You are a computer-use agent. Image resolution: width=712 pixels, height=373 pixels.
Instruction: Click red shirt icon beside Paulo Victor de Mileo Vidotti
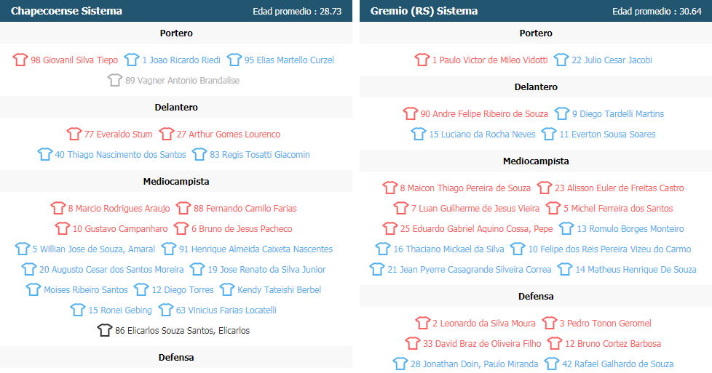422,60
